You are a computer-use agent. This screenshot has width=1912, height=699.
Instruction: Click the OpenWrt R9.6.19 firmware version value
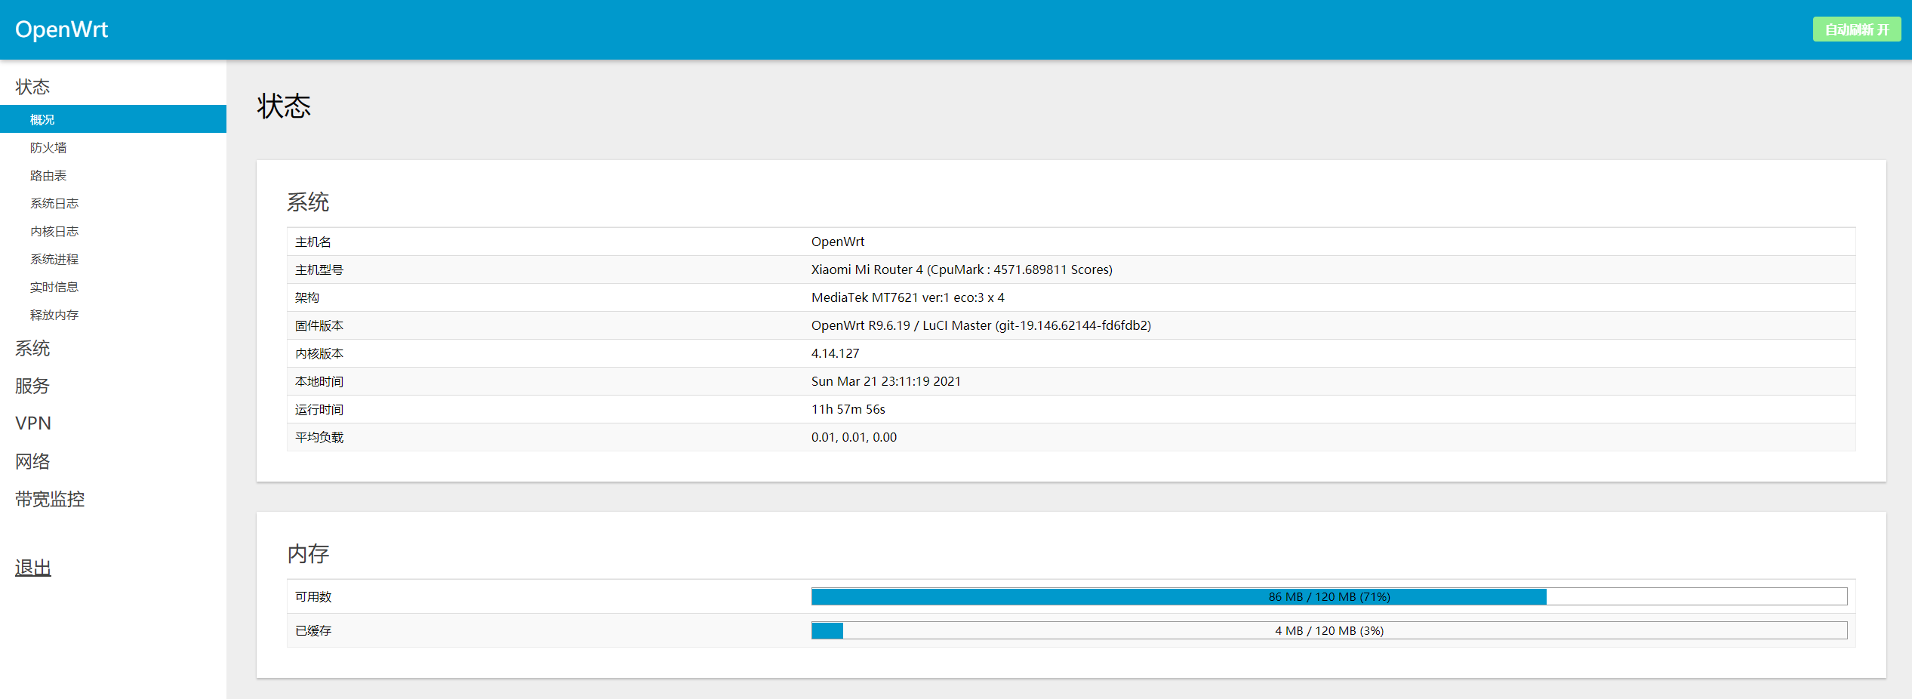(x=981, y=325)
